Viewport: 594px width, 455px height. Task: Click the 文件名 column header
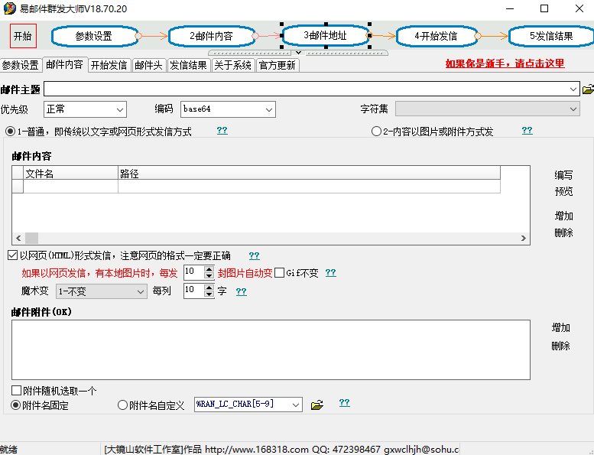pos(71,174)
